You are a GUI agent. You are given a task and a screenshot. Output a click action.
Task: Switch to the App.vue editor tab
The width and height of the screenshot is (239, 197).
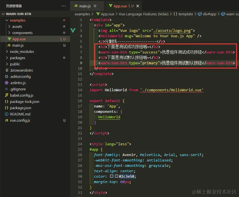[123, 6]
